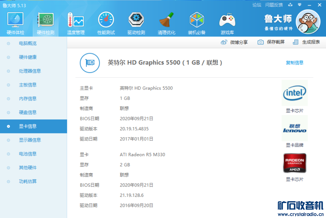Click the 鲁大师 mascot avatar

coord(308,22)
